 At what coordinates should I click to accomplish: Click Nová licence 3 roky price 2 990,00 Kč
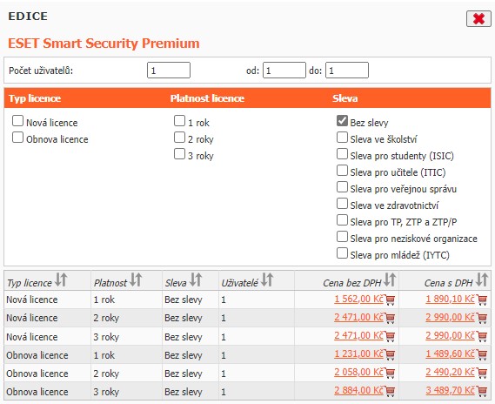click(x=450, y=335)
